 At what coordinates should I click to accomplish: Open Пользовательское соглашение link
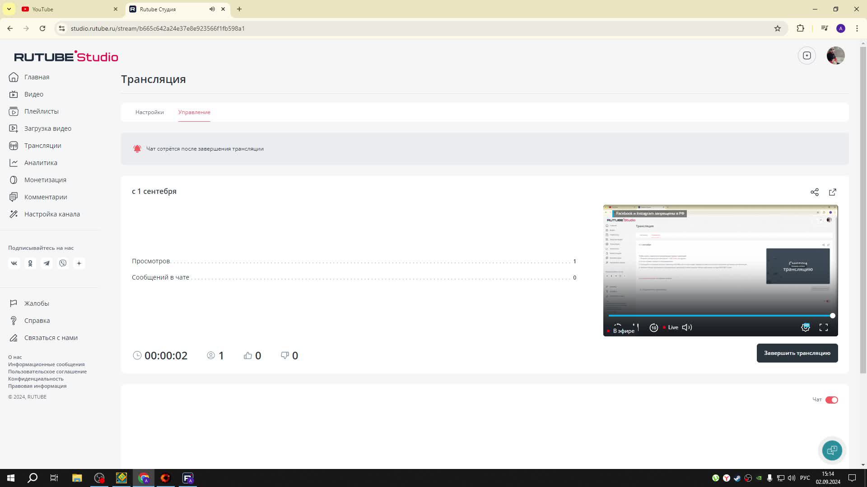click(x=47, y=372)
